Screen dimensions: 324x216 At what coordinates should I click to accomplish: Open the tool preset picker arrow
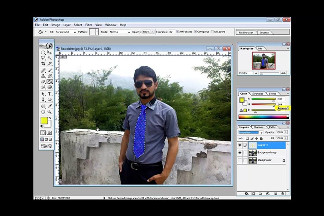[x=46, y=32]
